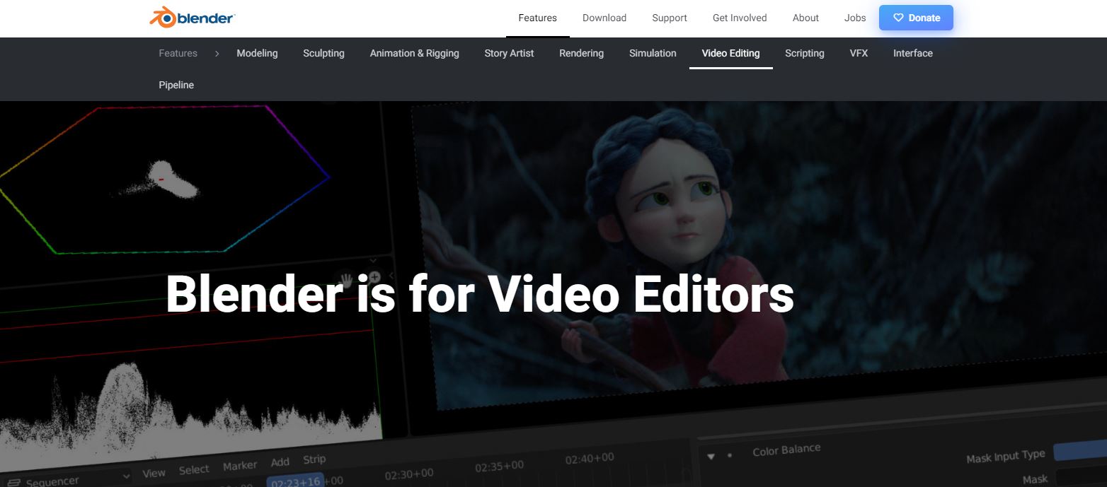Click the Donate button
This screenshot has width=1107, height=487.
[916, 18]
